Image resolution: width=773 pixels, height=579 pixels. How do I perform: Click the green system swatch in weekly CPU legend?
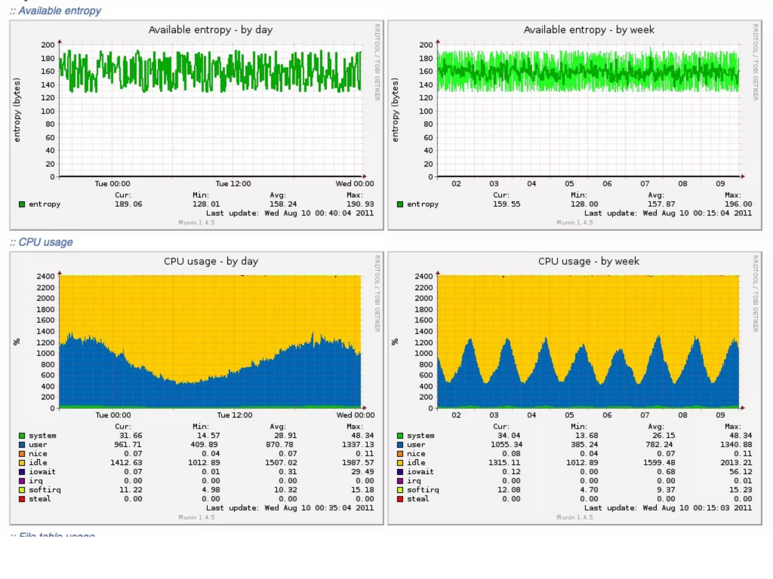pyautogui.click(x=400, y=436)
